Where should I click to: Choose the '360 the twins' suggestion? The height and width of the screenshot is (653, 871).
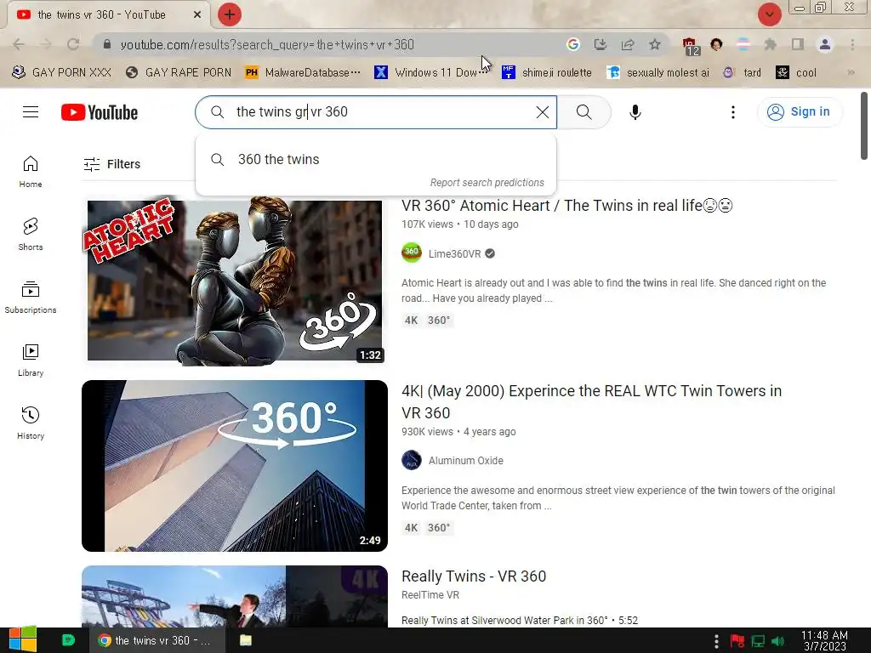(376, 160)
